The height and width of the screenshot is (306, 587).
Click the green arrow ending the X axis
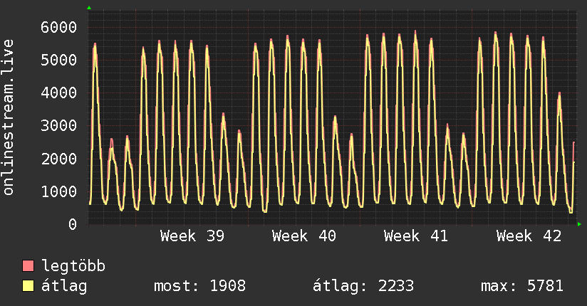580,225
